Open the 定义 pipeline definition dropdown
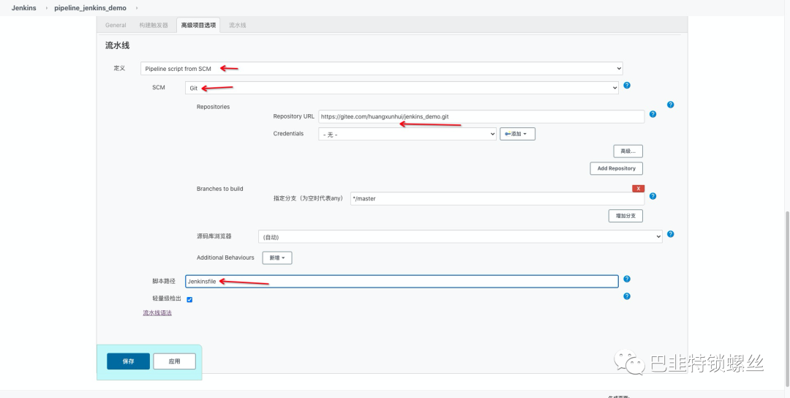The image size is (790, 398). click(x=381, y=69)
